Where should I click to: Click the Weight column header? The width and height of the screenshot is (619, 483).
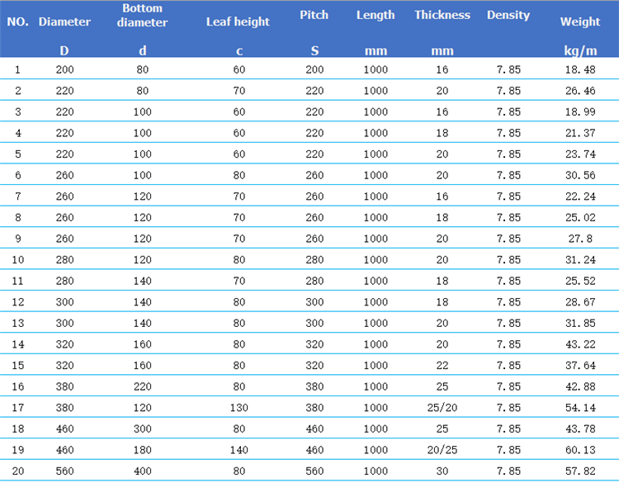click(580, 21)
